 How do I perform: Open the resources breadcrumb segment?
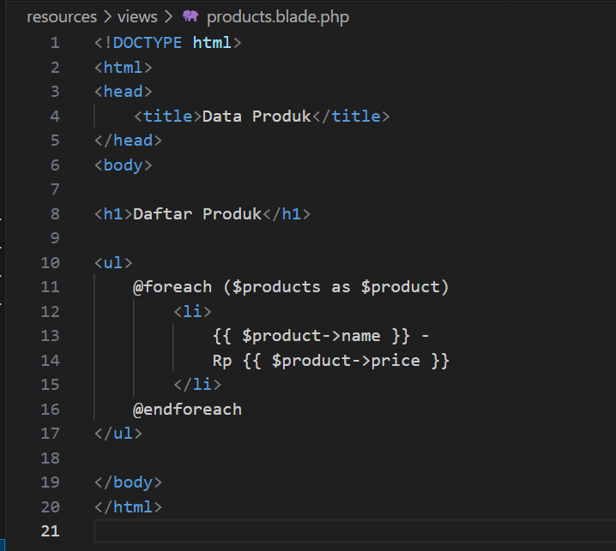point(62,17)
